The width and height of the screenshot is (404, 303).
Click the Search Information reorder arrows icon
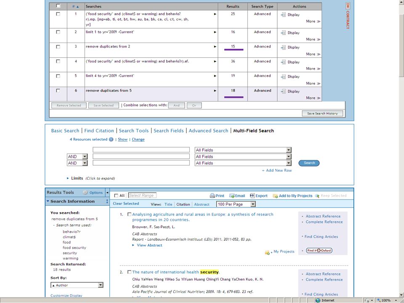(107, 201)
